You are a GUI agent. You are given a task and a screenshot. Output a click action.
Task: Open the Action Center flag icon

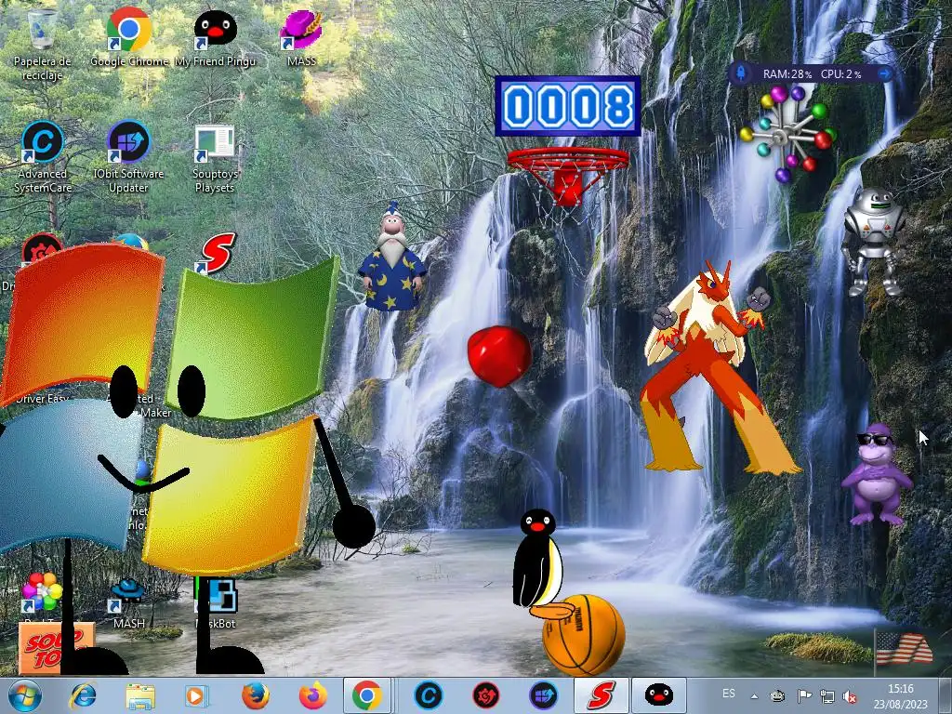804,696
